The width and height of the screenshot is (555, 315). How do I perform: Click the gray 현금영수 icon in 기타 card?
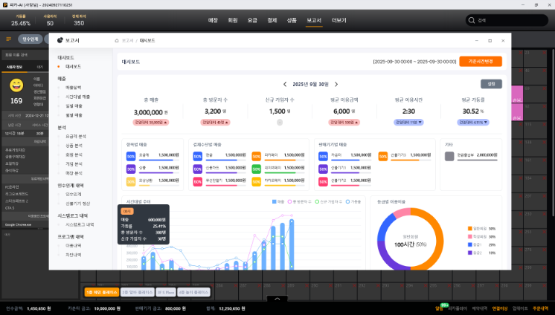(x=449, y=156)
